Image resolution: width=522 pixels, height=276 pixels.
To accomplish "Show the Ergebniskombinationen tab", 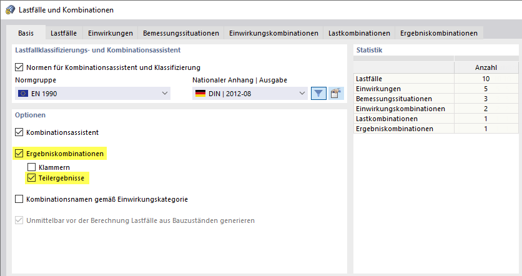I will point(439,33).
